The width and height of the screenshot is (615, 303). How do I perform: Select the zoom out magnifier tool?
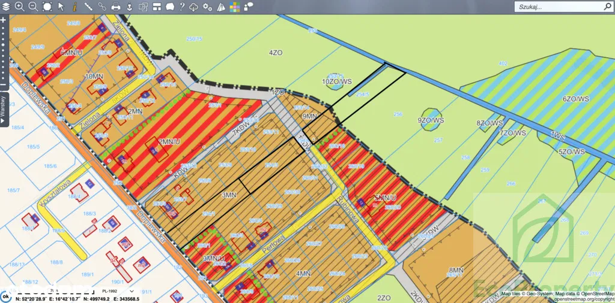click(x=33, y=7)
